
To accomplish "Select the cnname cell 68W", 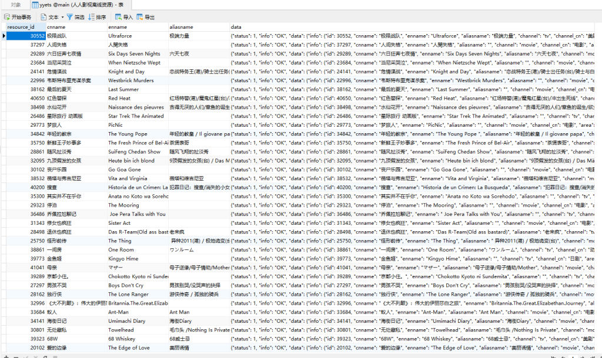I will click(x=76, y=339).
